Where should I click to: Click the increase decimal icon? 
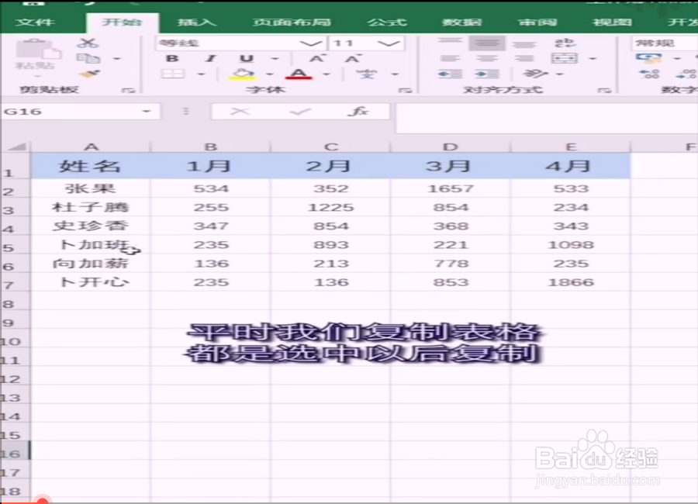click(649, 74)
